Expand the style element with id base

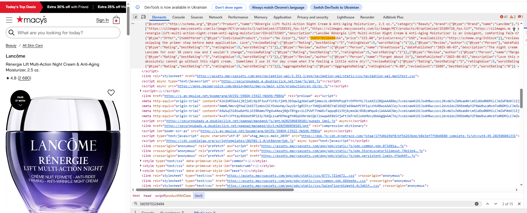[141, 171]
